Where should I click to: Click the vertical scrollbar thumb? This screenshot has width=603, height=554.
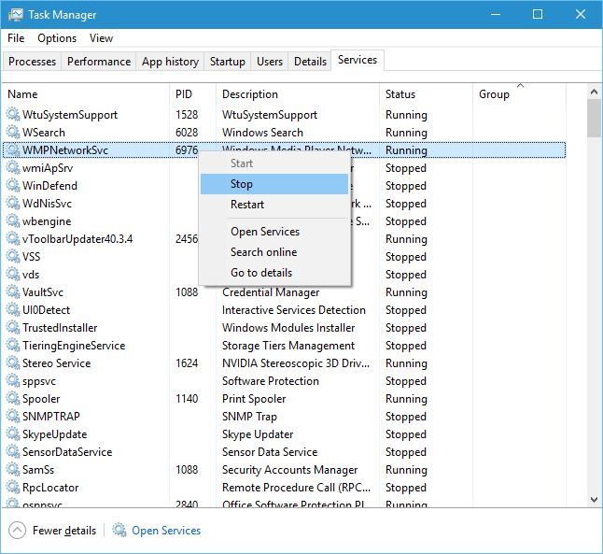click(594, 119)
